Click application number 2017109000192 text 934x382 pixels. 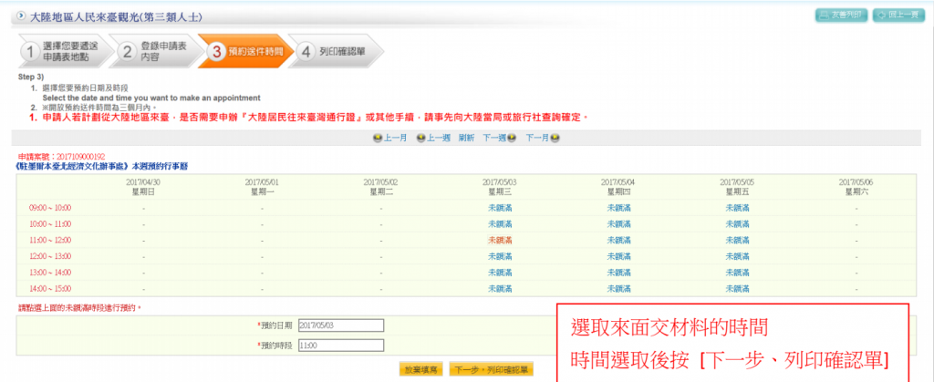coord(80,157)
